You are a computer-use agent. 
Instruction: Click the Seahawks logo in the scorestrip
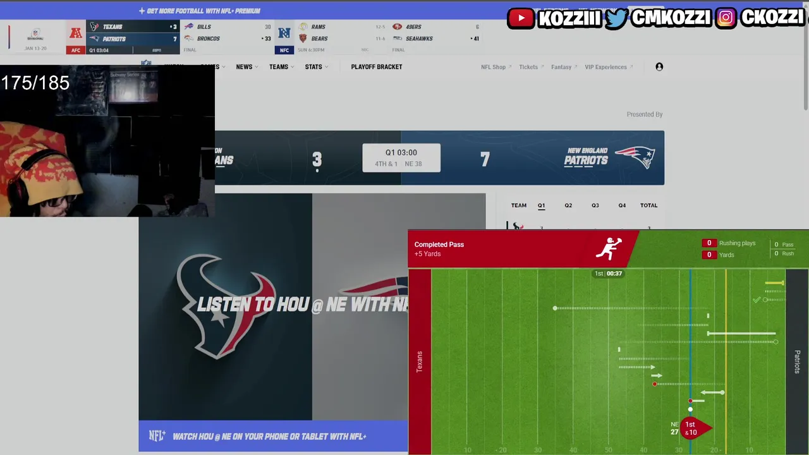397,39
